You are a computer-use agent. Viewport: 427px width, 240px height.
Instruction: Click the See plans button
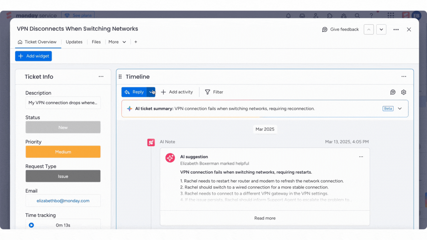tap(78, 15)
